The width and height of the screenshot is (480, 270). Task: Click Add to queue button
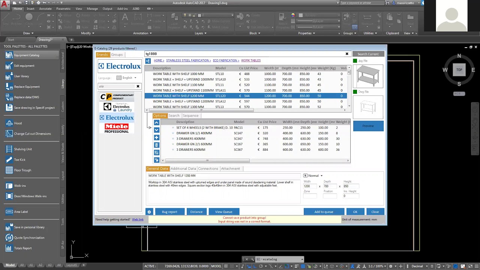pos(324,212)
